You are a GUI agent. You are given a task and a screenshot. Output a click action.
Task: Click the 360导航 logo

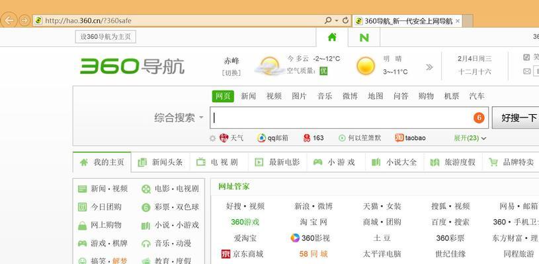(132, 66)
